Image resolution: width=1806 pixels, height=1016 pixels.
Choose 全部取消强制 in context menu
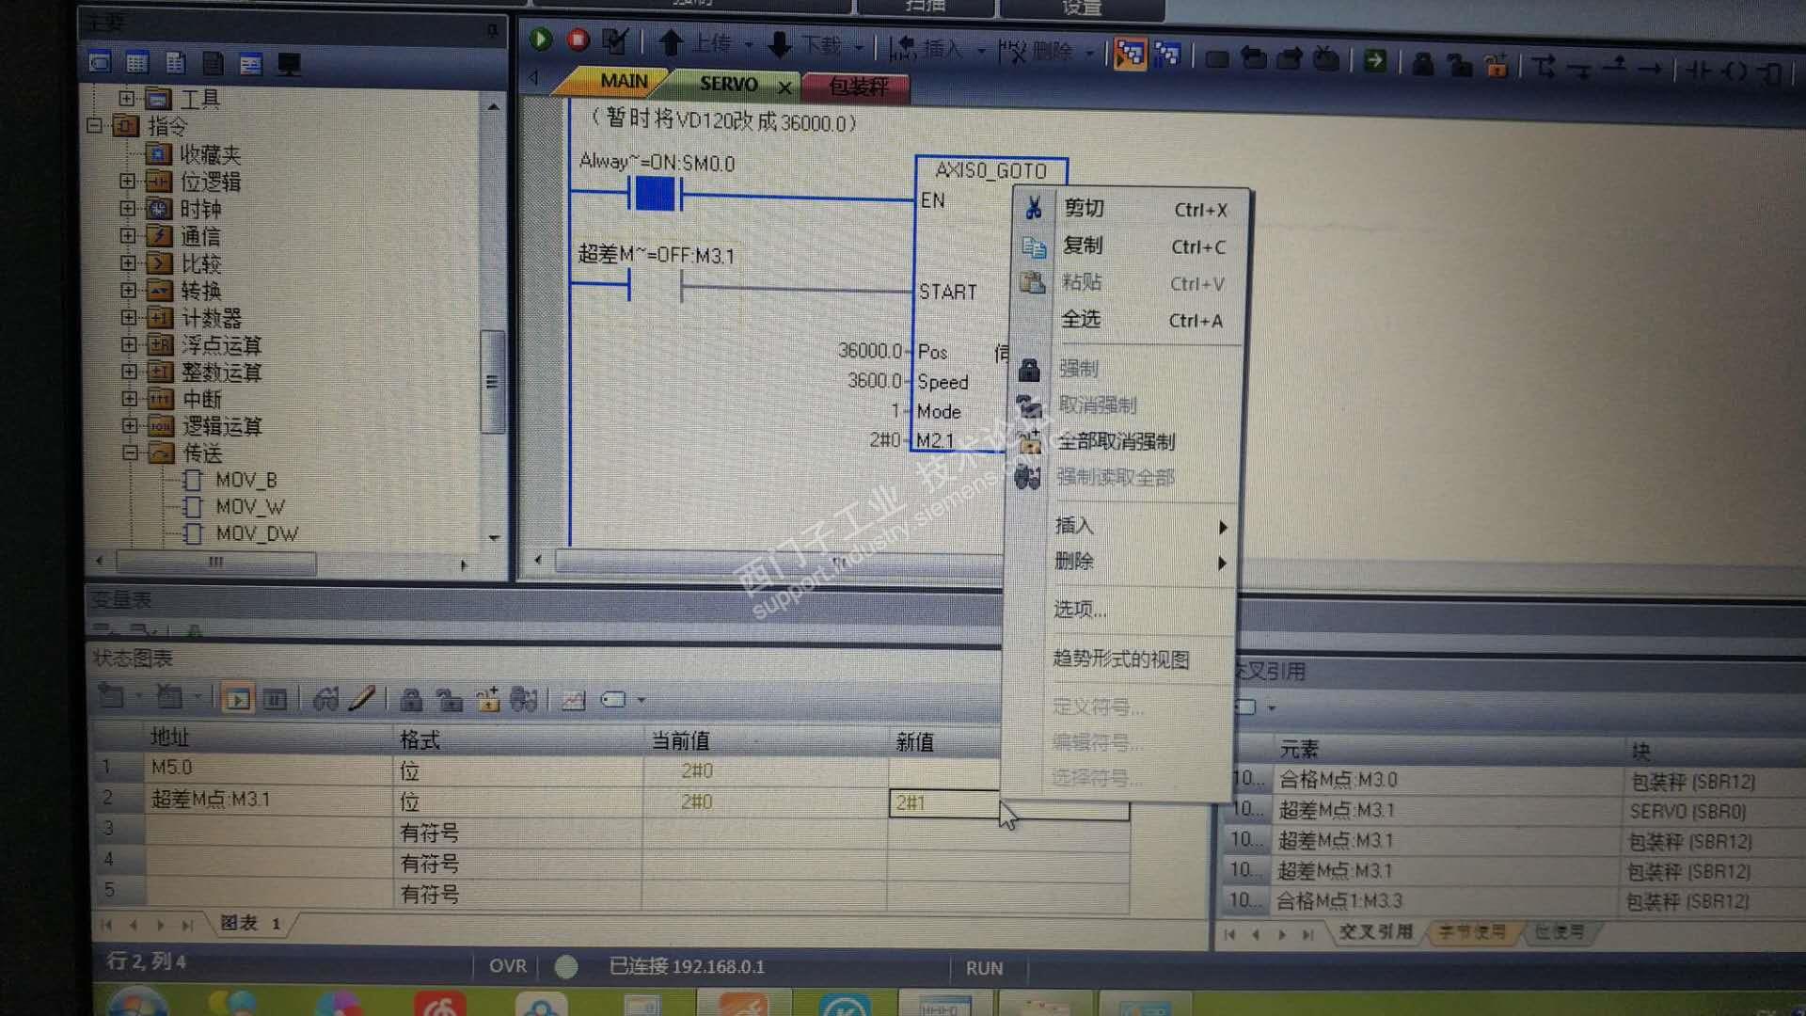click(x=1116, y=441)
